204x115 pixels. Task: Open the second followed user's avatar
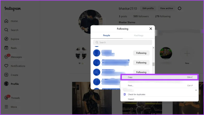point(97,63)
